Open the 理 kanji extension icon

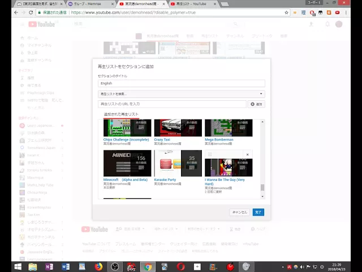pos(303,12)
